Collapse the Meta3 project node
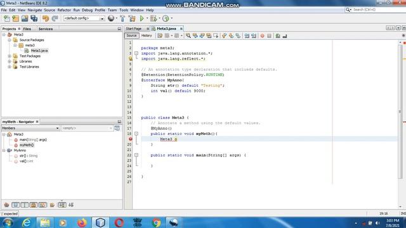 [x=4, y=35]
